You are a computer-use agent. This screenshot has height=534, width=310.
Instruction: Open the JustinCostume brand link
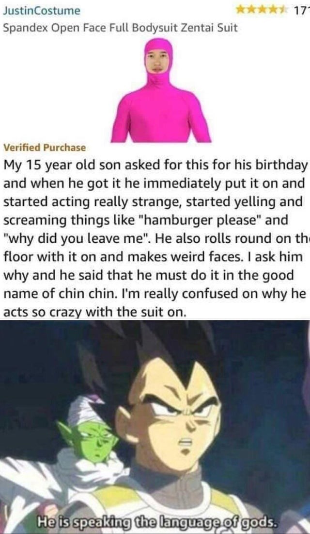pyautogui.click(x=42, y=11)
